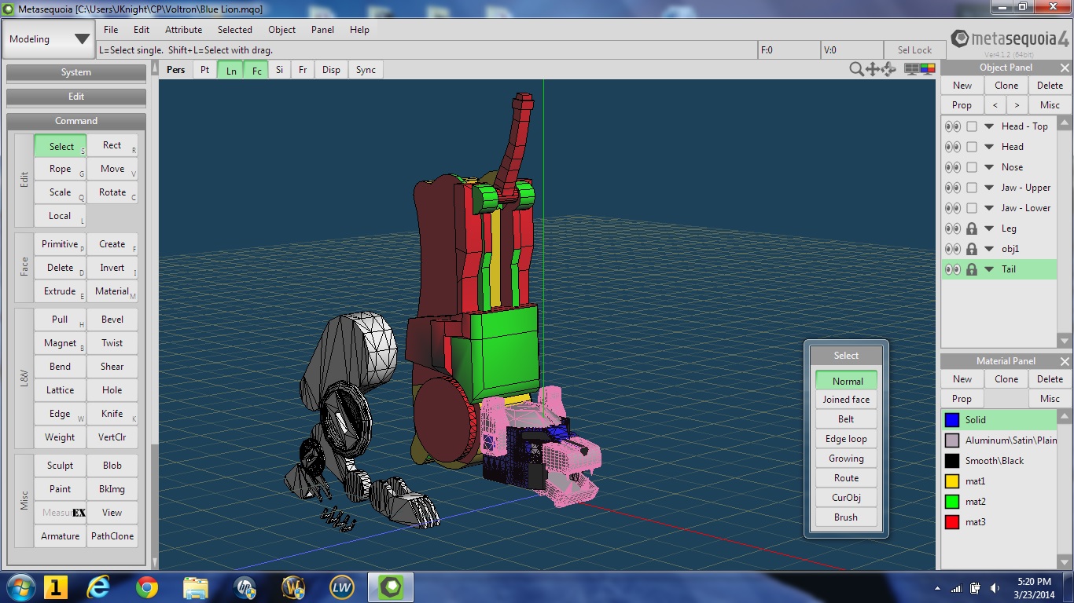Choose the Knife command

(112, 414)
